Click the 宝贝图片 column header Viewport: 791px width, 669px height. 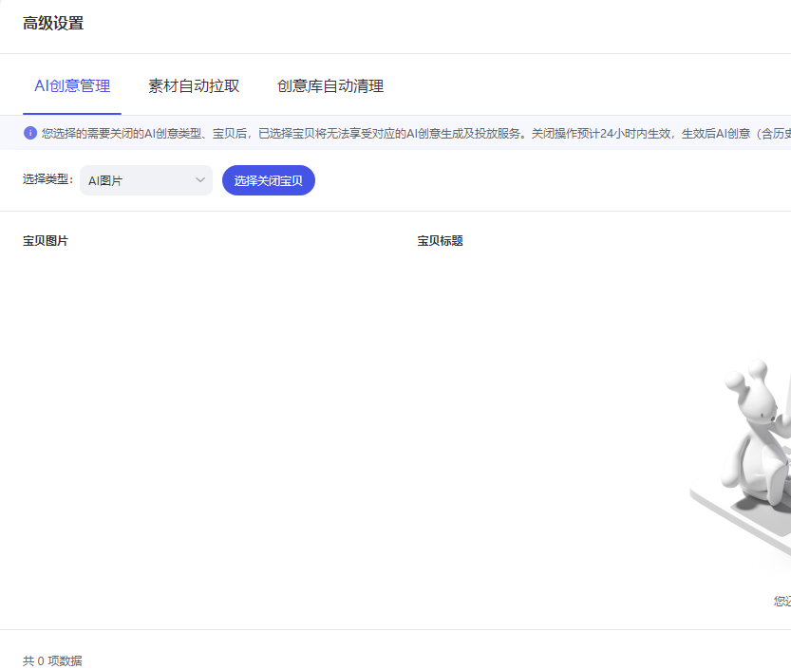(x=46, y=241)
